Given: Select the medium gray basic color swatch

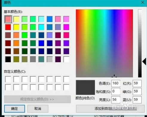Looking at the screenshot, I should click(33, 59).
